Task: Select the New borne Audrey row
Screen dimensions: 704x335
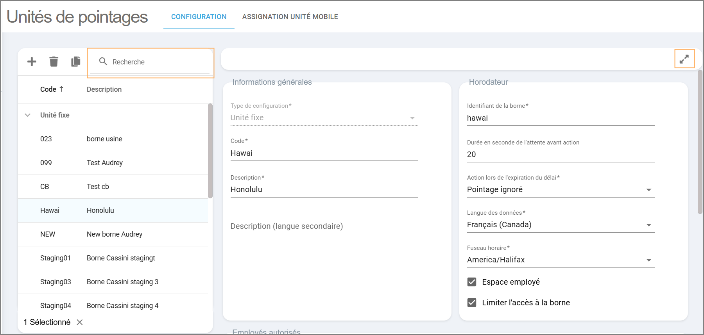Action: (114, 234)
